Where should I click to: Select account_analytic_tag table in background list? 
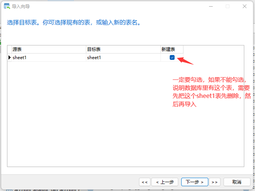(x=44, y=190)
